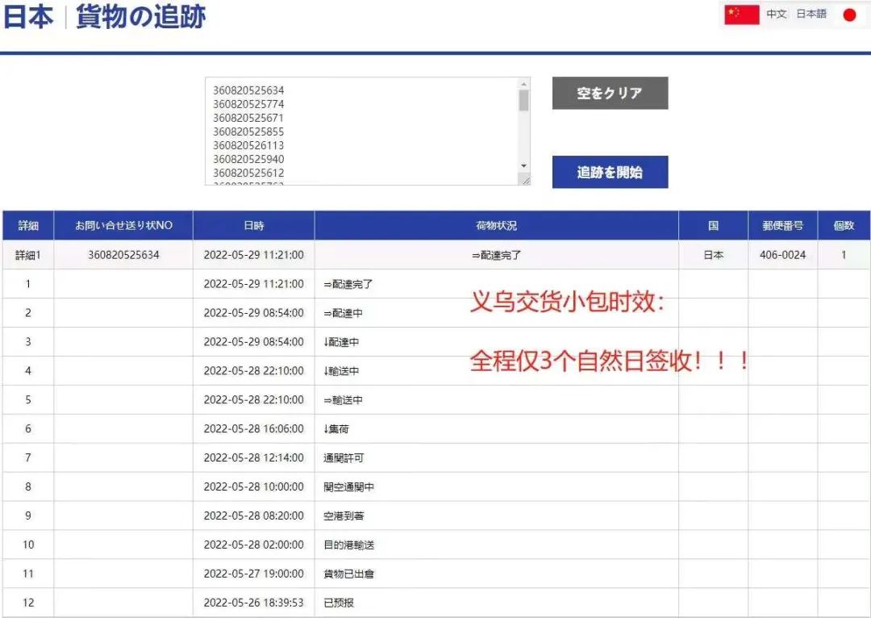Image resolution: width=871 pixels, height=618 pixels.
Task: Click row 12 status 已预报
Action: (338, 603)
